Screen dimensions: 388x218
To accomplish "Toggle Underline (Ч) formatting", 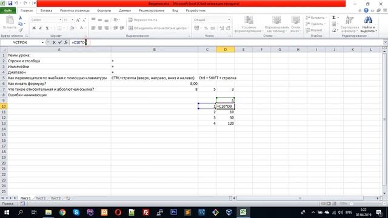I will [x=47, y=28].
